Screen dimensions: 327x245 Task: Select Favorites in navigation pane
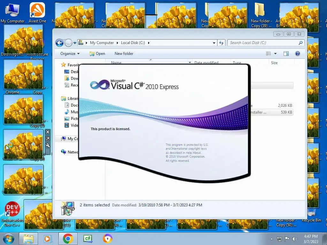70,65
